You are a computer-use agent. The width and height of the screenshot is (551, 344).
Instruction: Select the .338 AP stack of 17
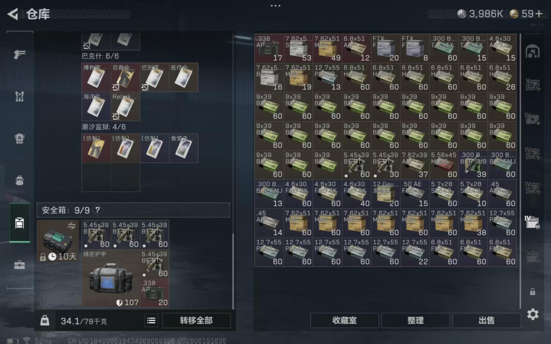pyautogui.click(x=269, y=48)
